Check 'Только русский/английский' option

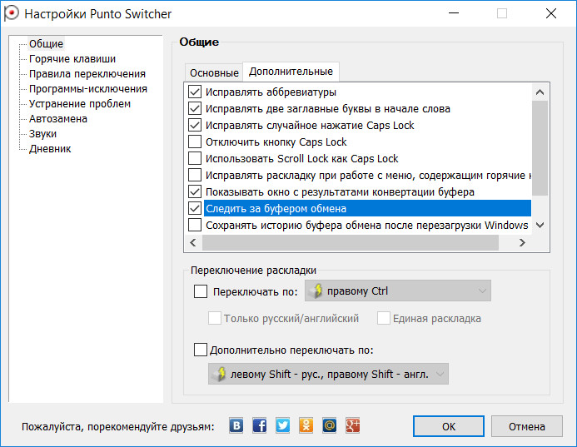point(215,318)
